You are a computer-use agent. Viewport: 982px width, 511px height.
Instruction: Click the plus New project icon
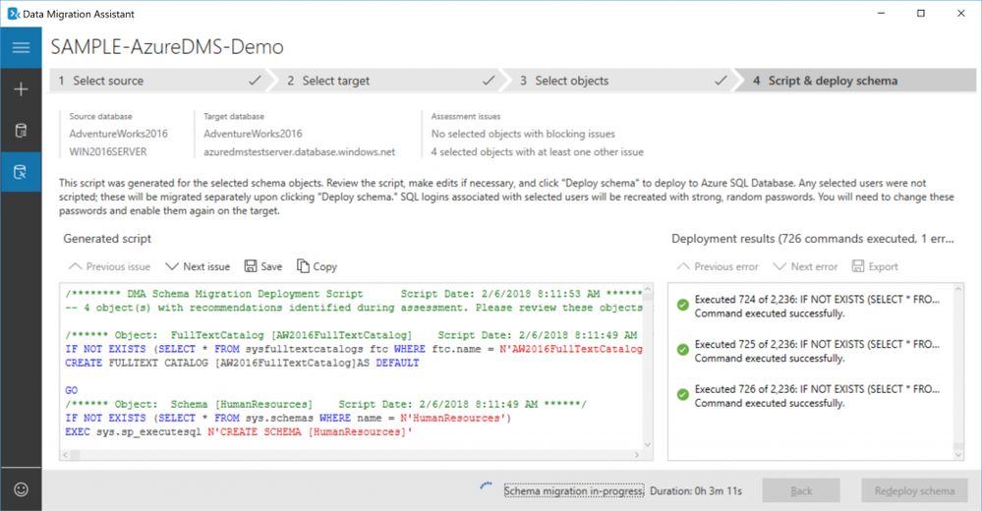pyautogui.click(x=21, y=88)
